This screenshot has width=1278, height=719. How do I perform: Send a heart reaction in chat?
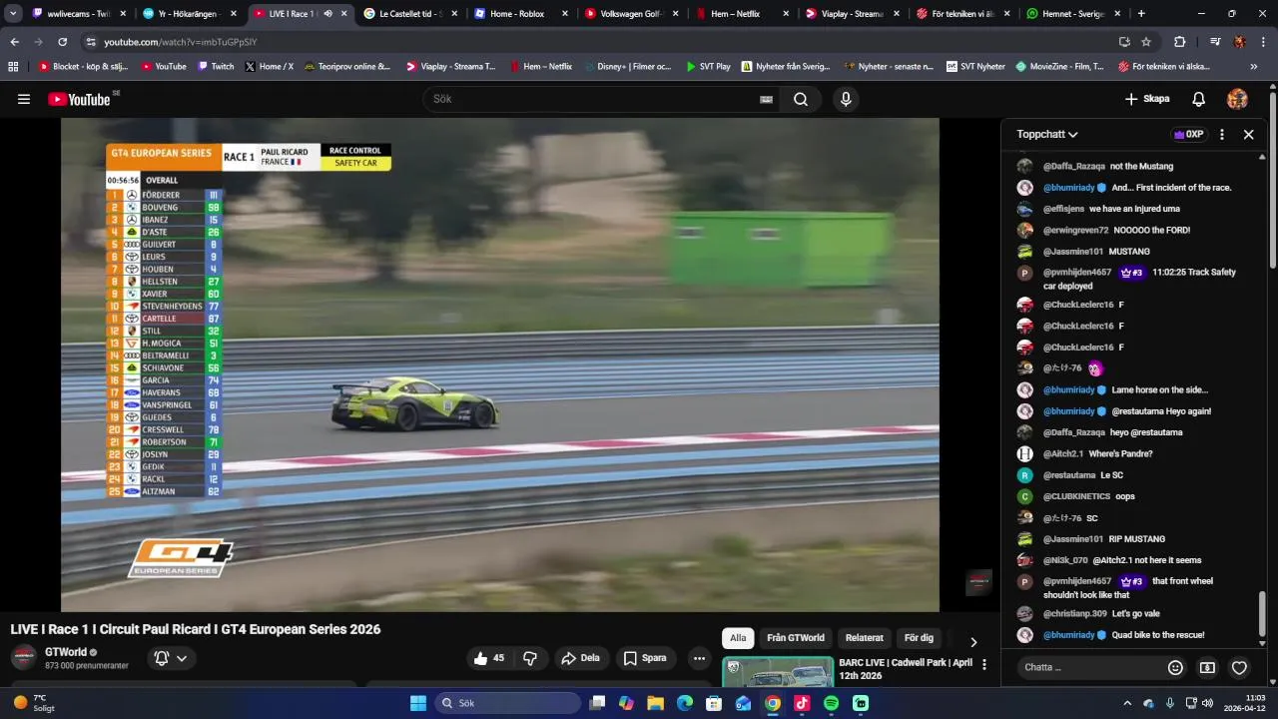tap(1239, 667)
